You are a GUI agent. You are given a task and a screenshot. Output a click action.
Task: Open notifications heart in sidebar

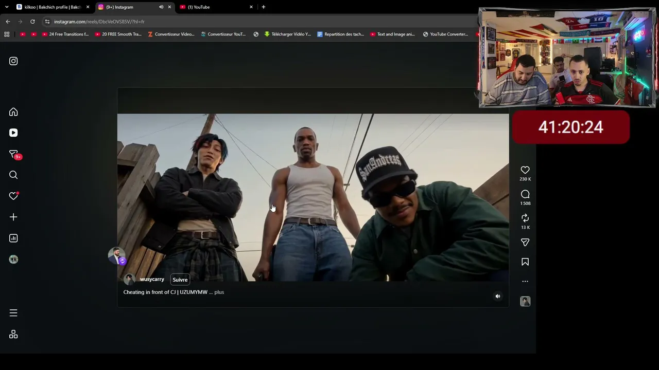pyautogui.click(x=13, y=196)
